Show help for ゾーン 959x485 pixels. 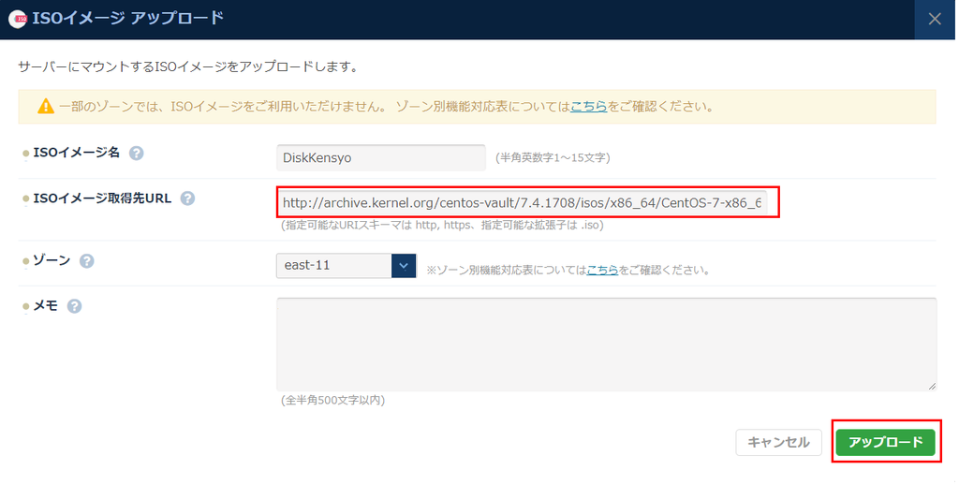pos(87,261)
